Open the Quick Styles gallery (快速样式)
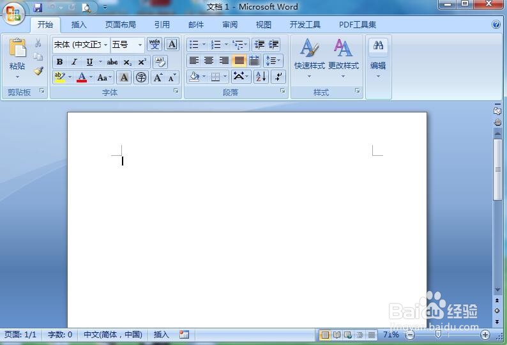 pyautogui.click(x=309, y=58)
